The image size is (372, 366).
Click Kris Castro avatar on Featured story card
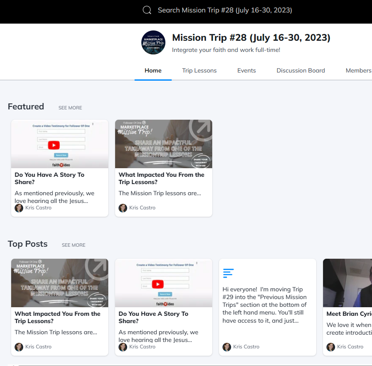point(19,208)
